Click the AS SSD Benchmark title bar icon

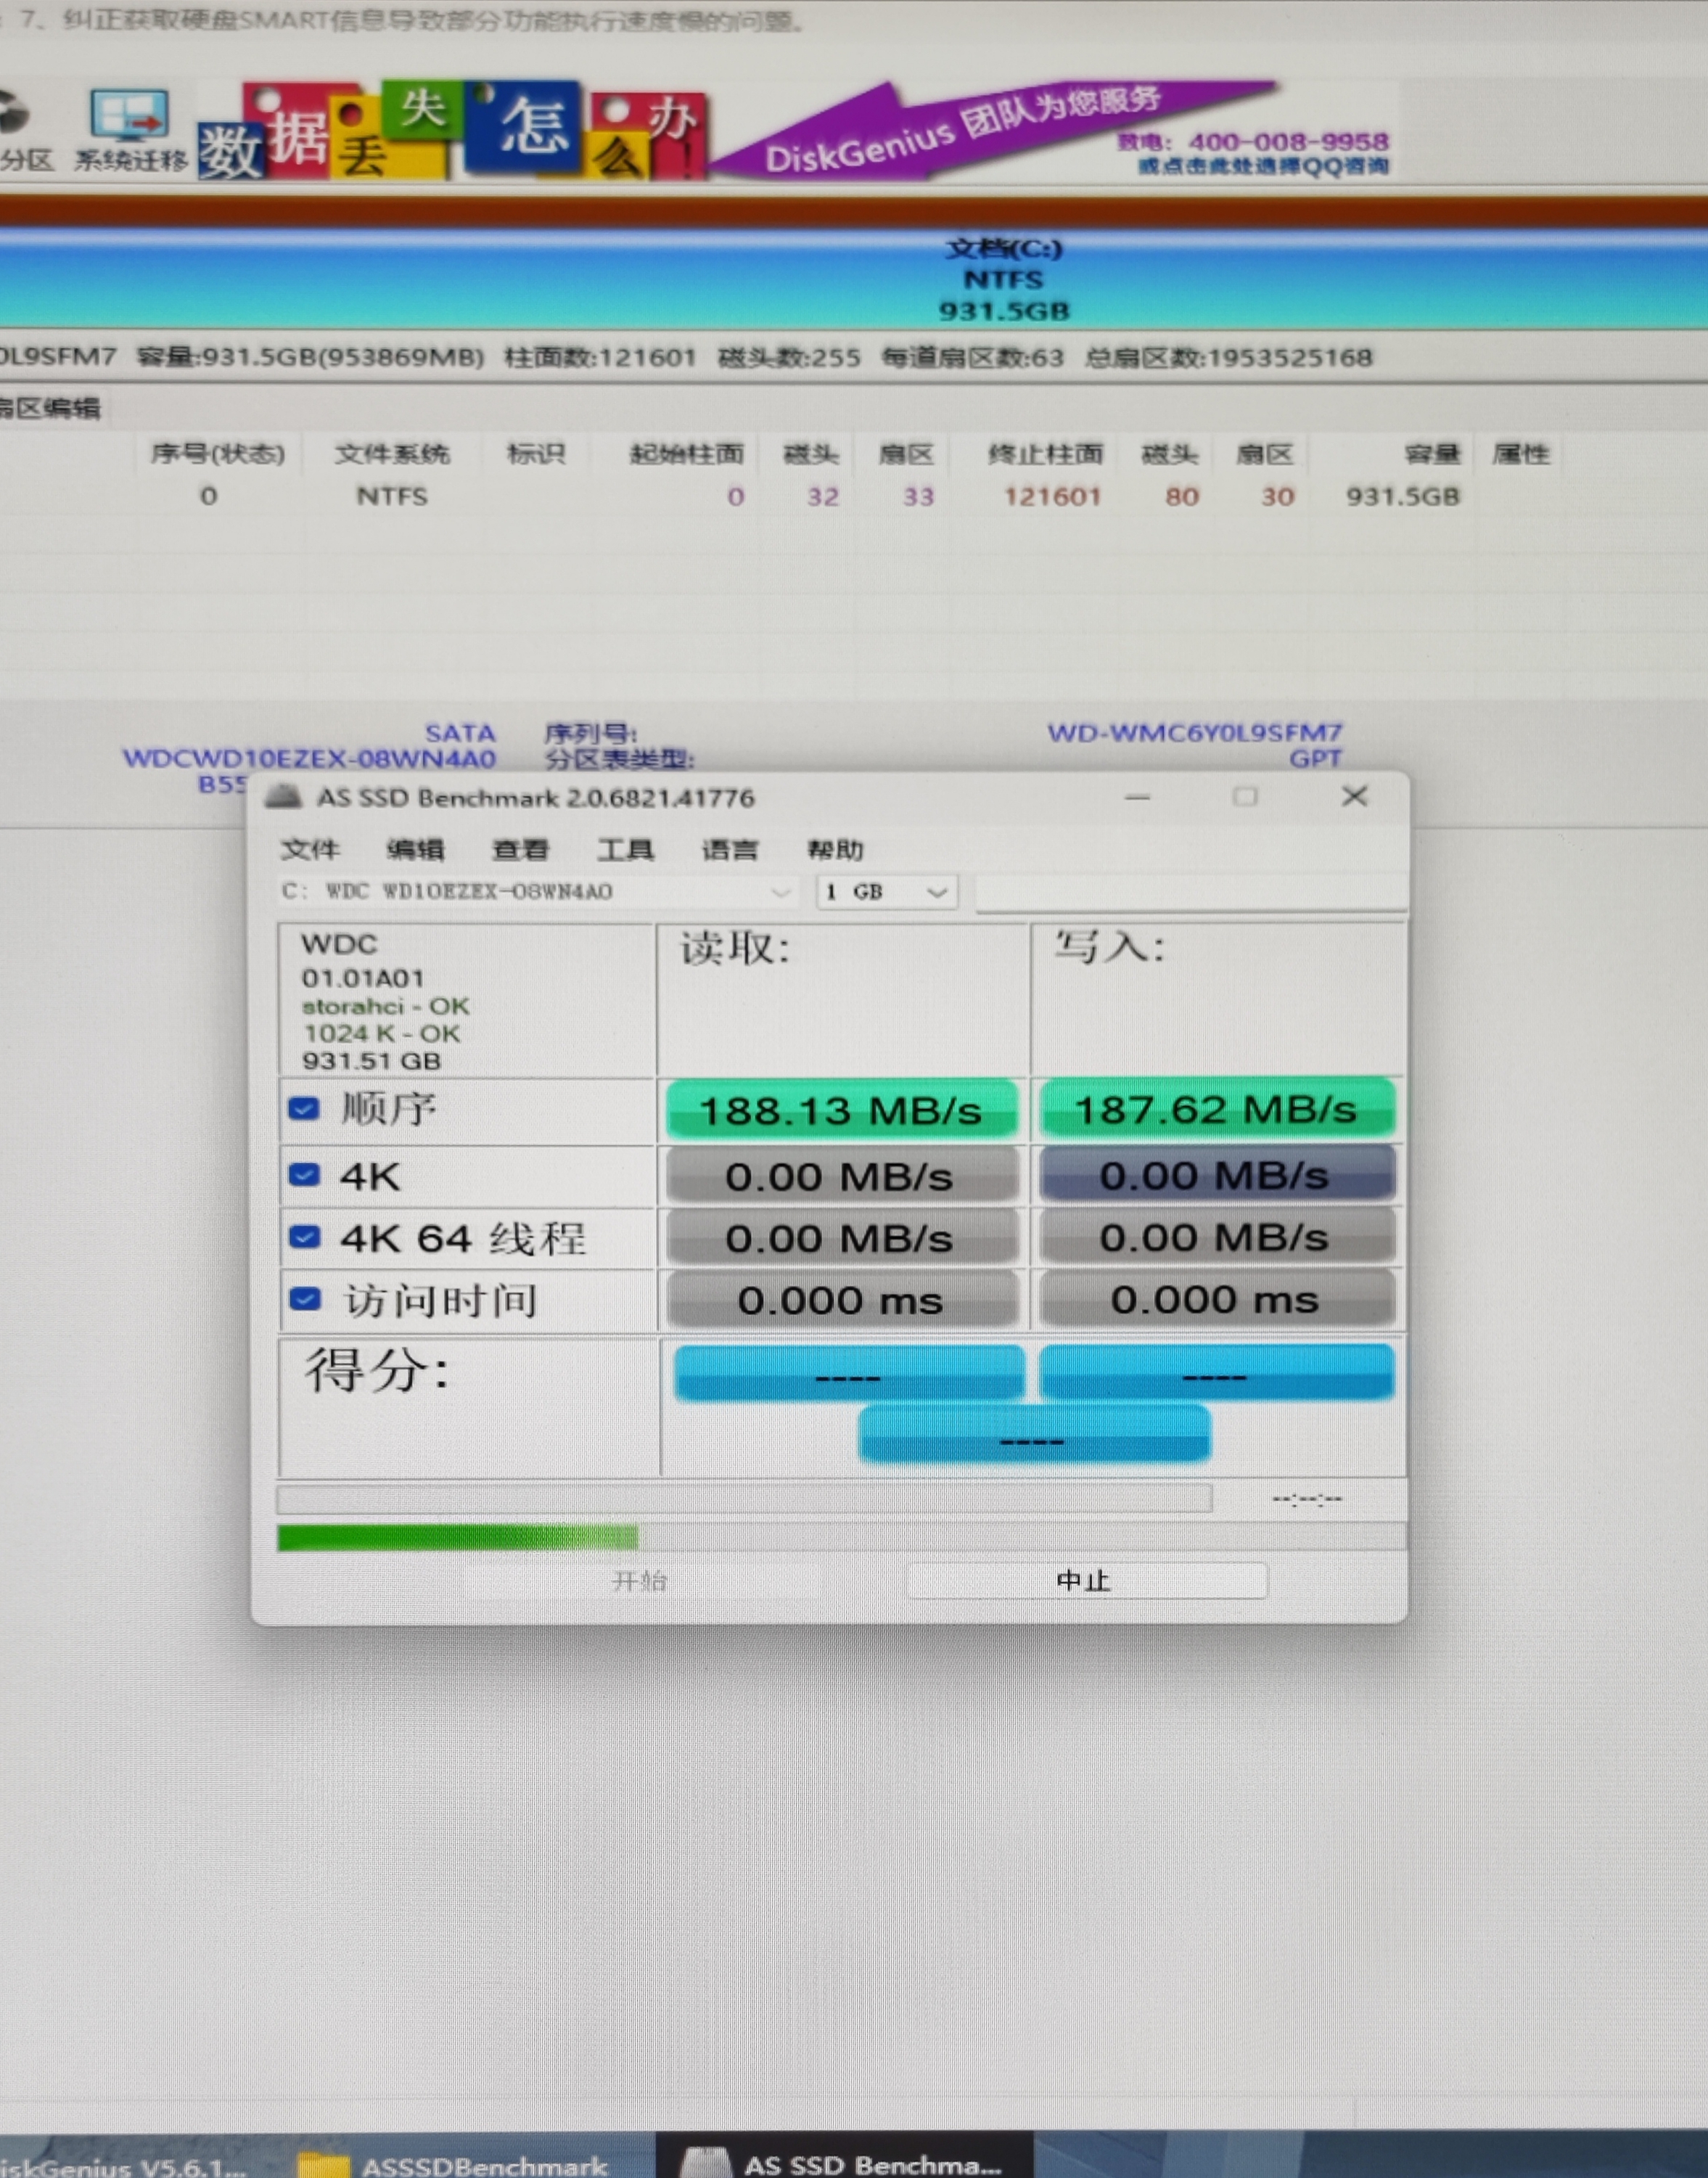coord(284,797)
